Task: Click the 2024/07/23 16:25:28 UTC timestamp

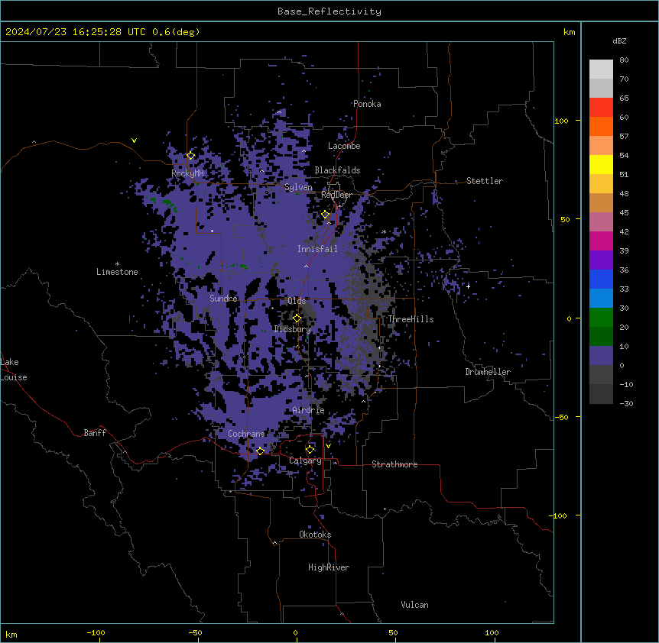Action: 76,32
